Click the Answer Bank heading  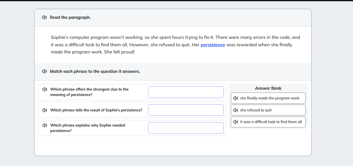(x=268, y=88)
